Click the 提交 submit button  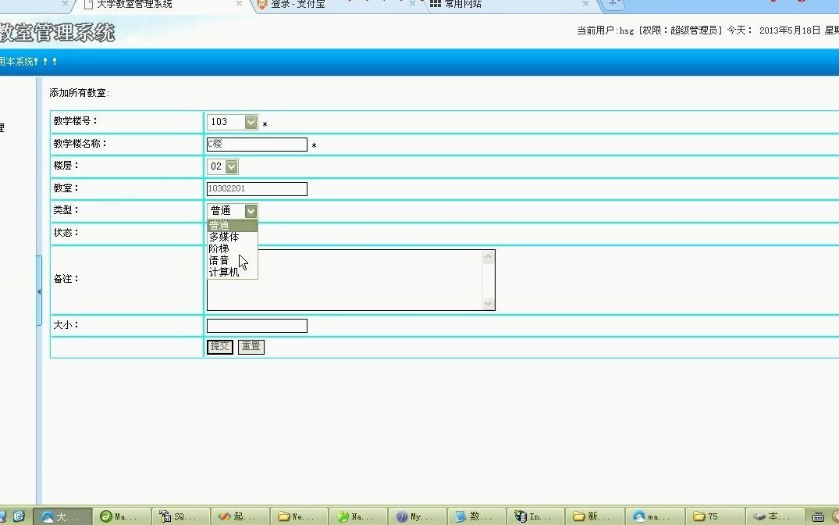coord(219,347)
